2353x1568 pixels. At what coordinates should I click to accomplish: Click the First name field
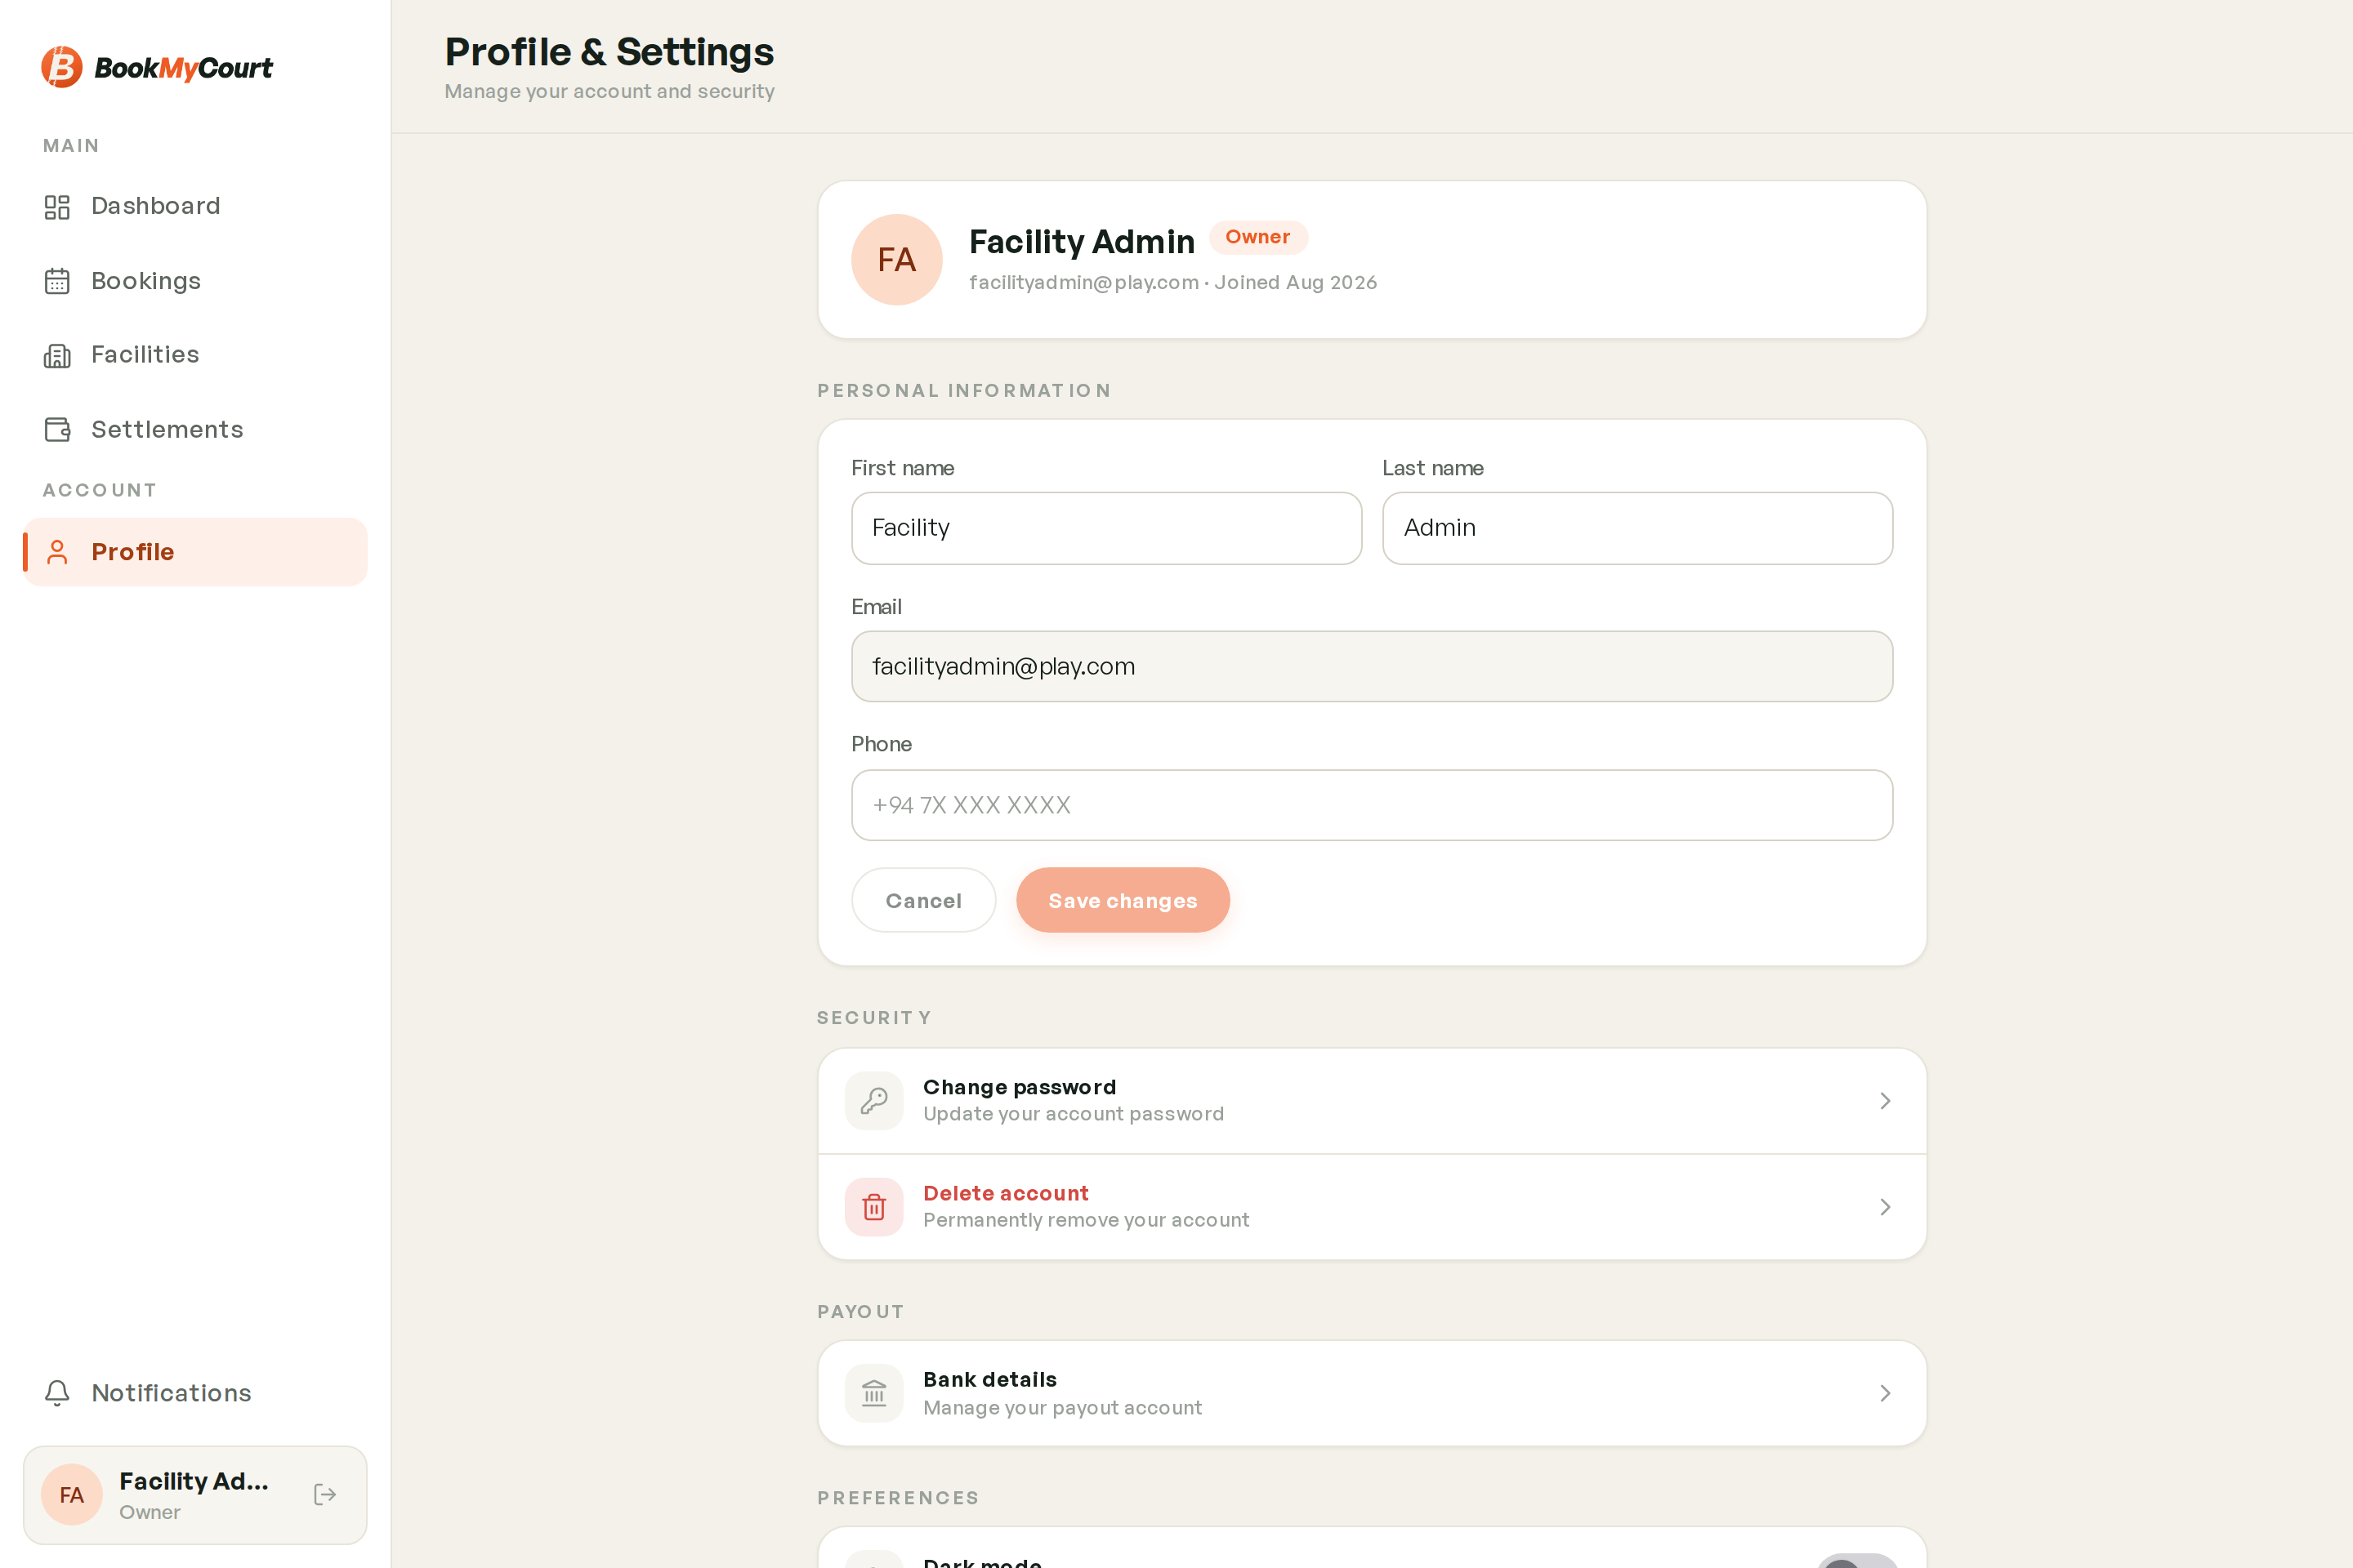[x=1106, y=528]
